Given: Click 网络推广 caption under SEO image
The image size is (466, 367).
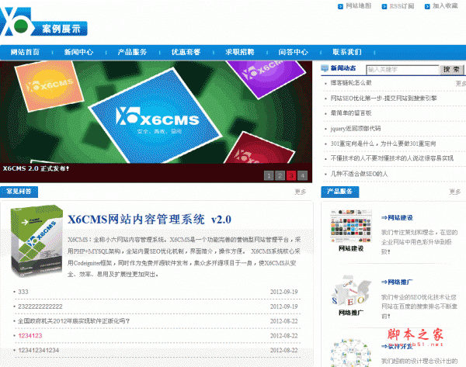Looking at the screenshot, I should click(x=351, y=313).
